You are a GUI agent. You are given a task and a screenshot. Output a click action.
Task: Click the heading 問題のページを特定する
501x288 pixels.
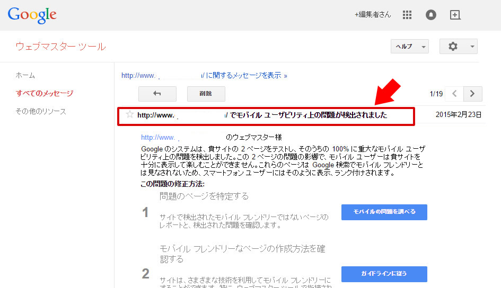(x=204, y=196)
